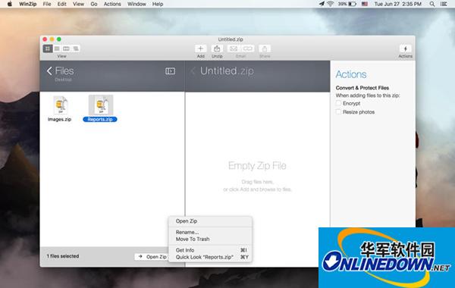Go back from Files pane
Viewport: 455px width, 288px height.
point(49,70)
